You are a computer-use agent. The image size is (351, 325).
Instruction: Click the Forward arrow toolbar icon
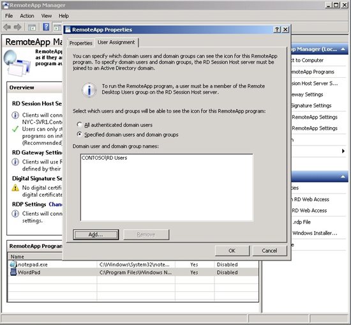tap(17, 27)
